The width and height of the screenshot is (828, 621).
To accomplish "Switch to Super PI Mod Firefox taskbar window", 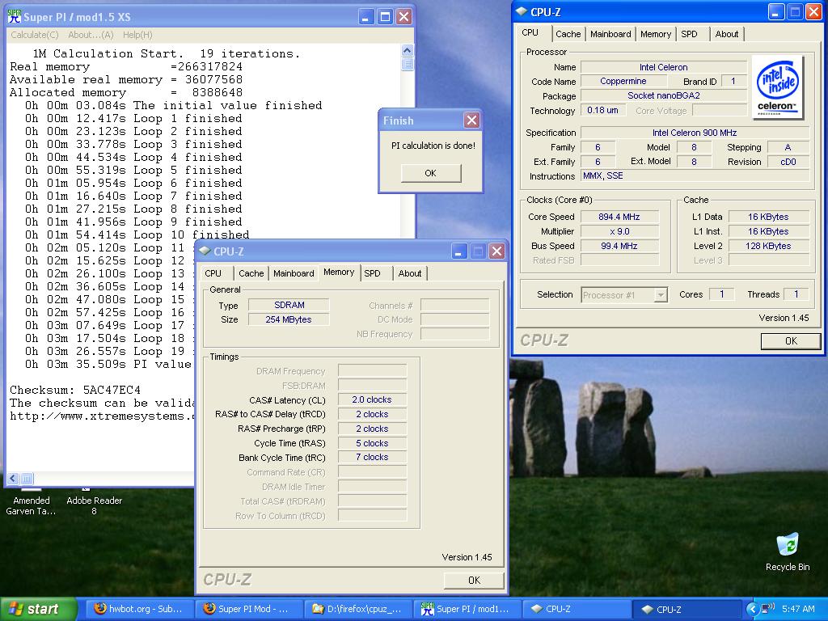I will click(x=248, y=609).
